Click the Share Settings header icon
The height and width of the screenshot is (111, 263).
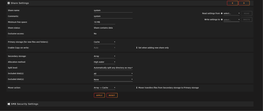coord(9,3)
